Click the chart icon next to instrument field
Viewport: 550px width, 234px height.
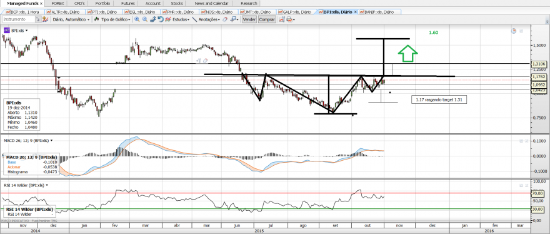(45, 19)
